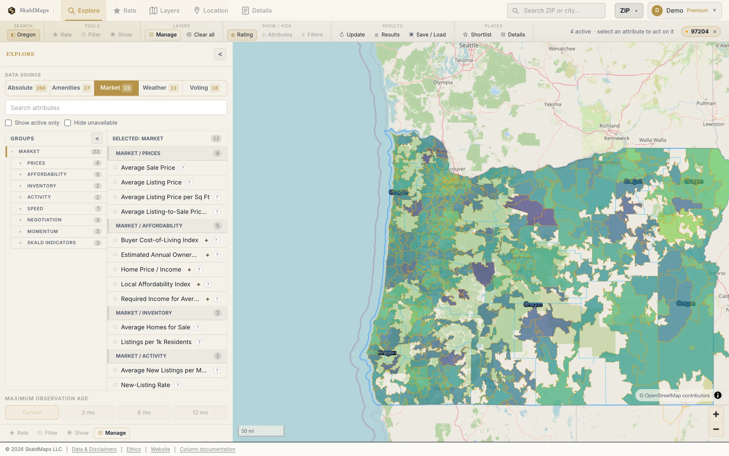Image resolution: width=729 pixels, height=456 pixels.
Task: Click the Oregon search button
Action: coord(24,34)
